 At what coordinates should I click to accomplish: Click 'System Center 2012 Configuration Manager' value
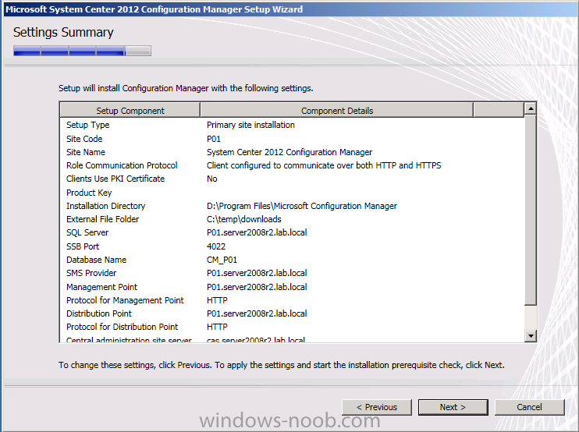(x=289, y=152)
